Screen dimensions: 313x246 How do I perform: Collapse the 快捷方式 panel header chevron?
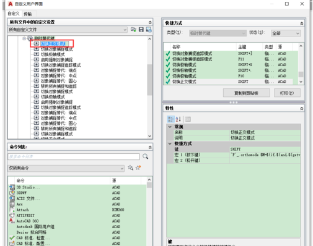point(302,23)
